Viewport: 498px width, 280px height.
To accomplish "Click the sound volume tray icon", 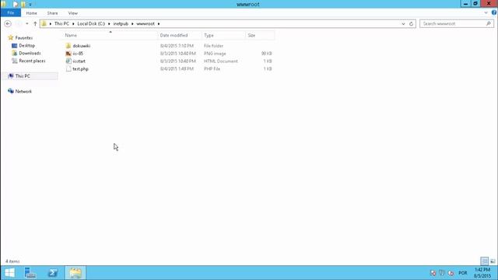I will 451,273.
